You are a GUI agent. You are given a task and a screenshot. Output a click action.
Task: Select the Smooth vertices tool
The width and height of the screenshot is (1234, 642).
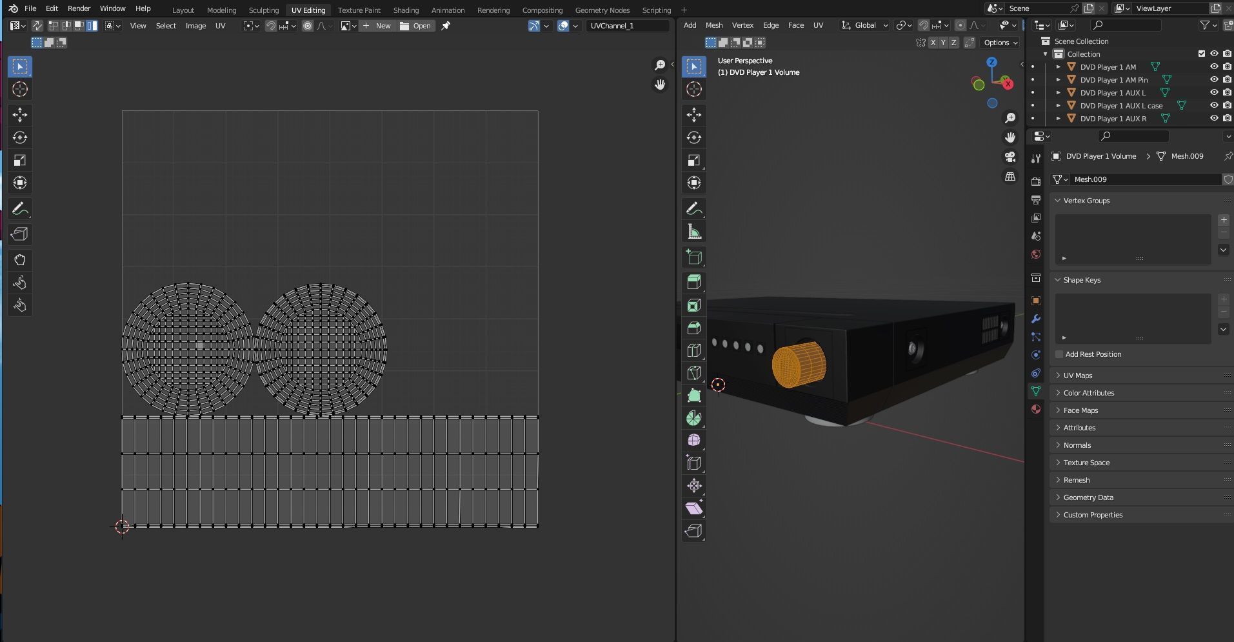point(694,441)
